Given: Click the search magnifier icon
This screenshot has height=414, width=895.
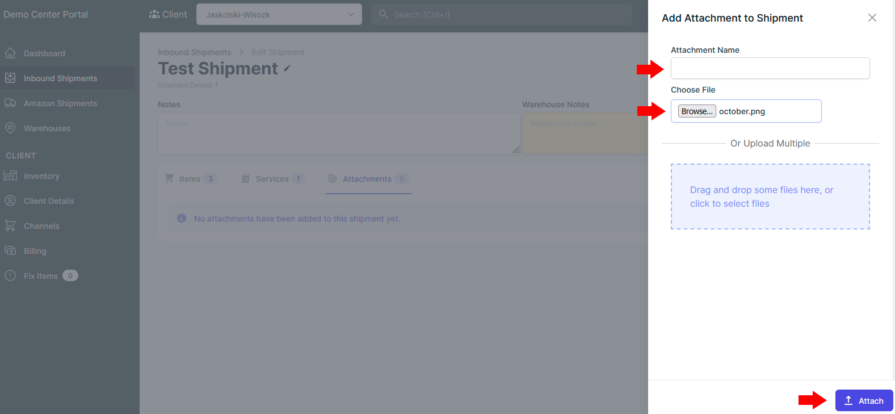Looking at the screenshot, I should click(384, 14).
